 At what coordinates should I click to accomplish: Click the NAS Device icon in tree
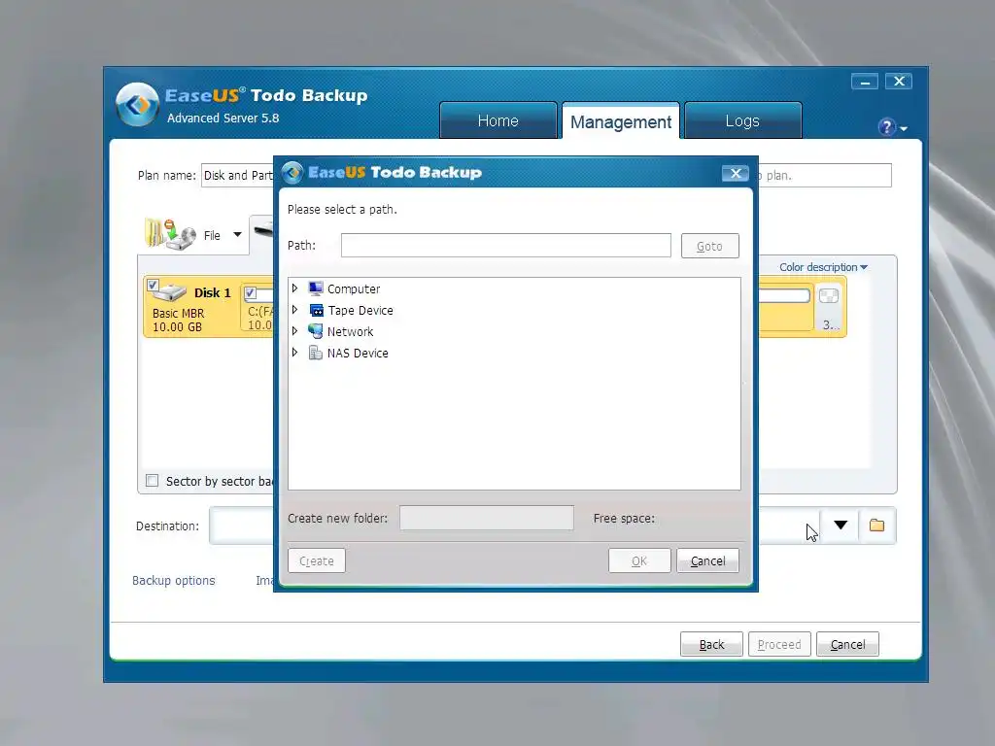(x=316, y=353)
